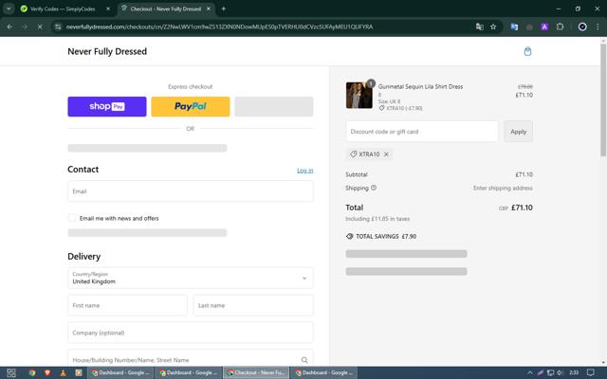This screenshot has width=607, height=379.
Task: Open the Extensions puzzle icon
Action: [x=560, y=27]
